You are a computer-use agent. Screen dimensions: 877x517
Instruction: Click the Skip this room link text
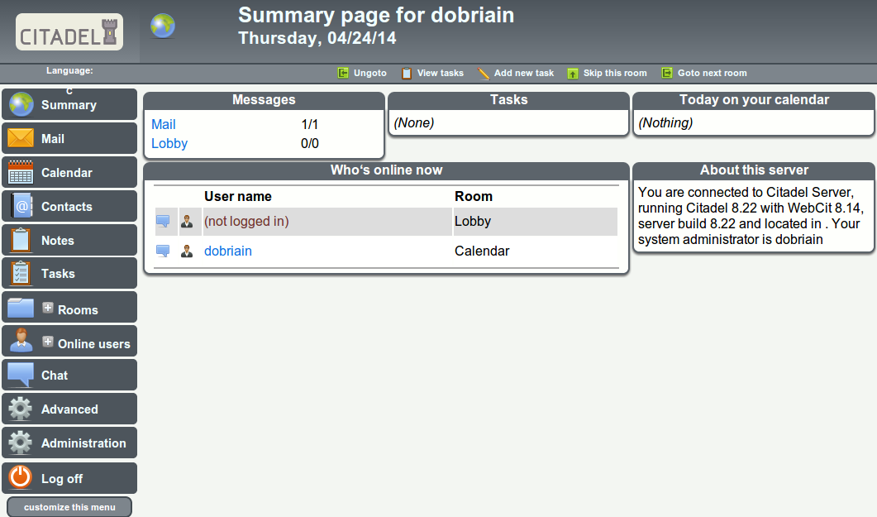coord(615,74)
